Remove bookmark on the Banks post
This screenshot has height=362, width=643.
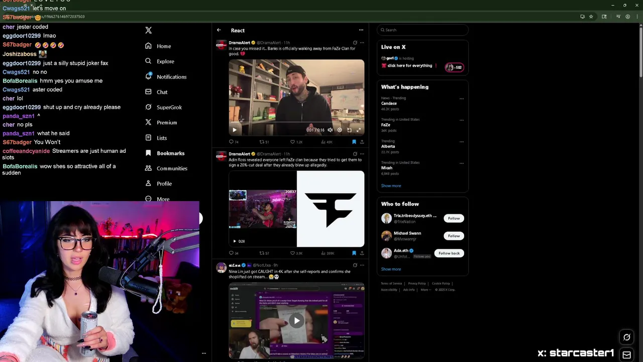(x=354, y=142)
